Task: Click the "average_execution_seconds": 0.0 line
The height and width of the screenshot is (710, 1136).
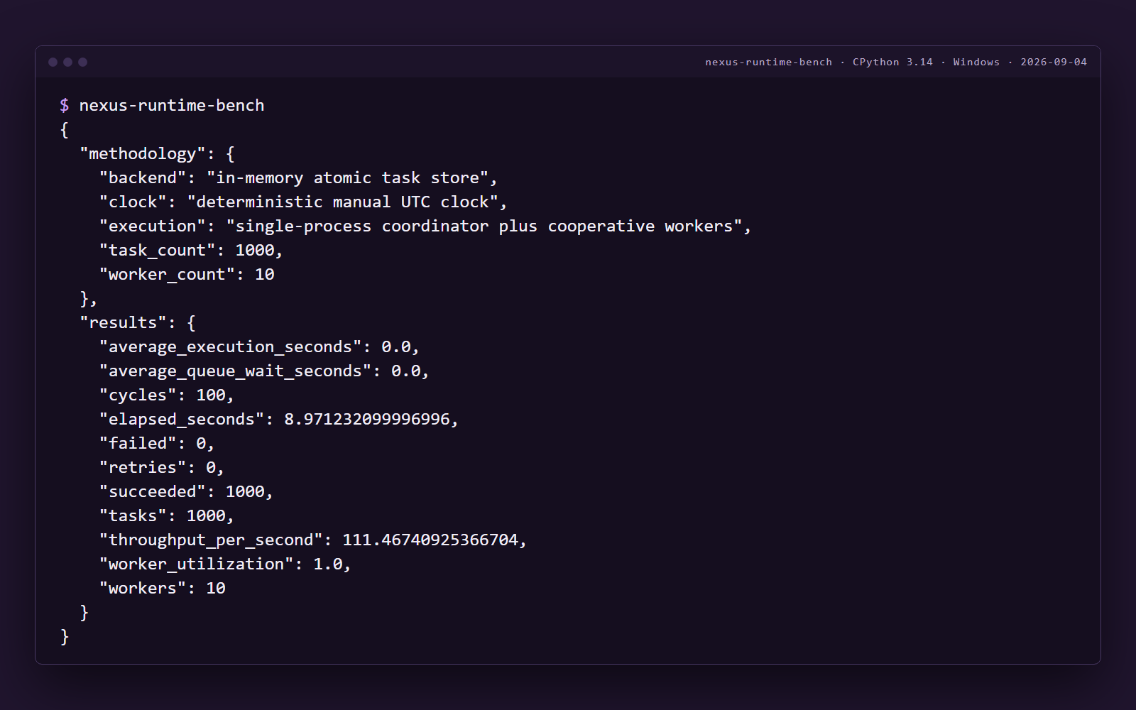Action: 259,347
